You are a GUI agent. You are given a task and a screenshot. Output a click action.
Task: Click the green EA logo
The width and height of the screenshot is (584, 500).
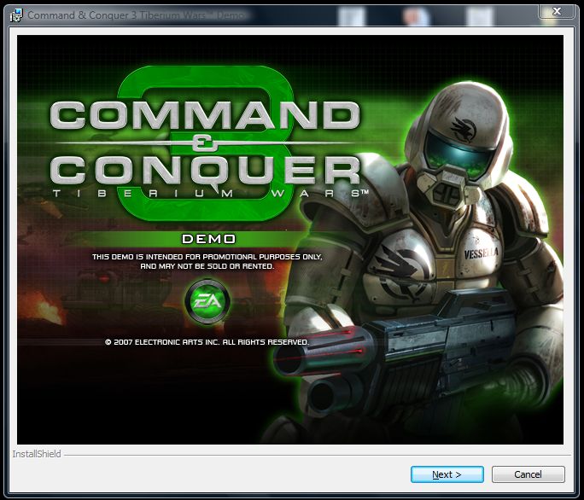(207, 301)
